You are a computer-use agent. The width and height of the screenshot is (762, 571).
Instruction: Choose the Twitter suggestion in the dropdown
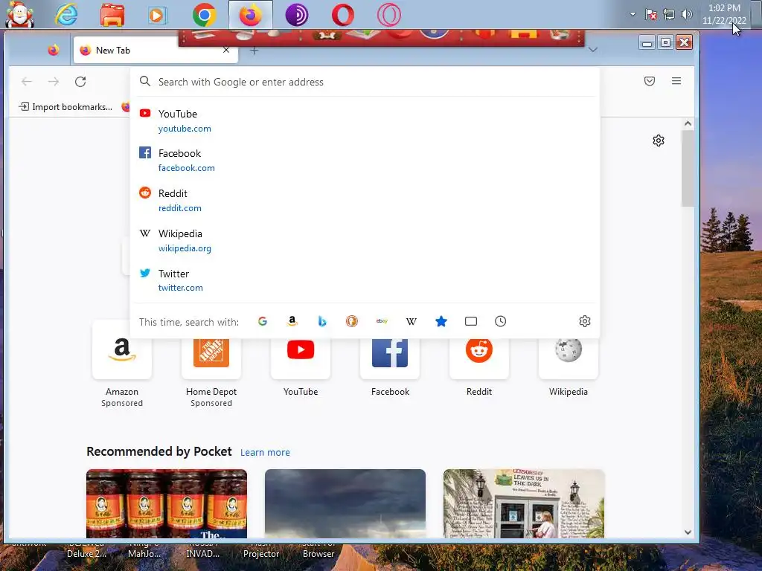coord(365,280)
